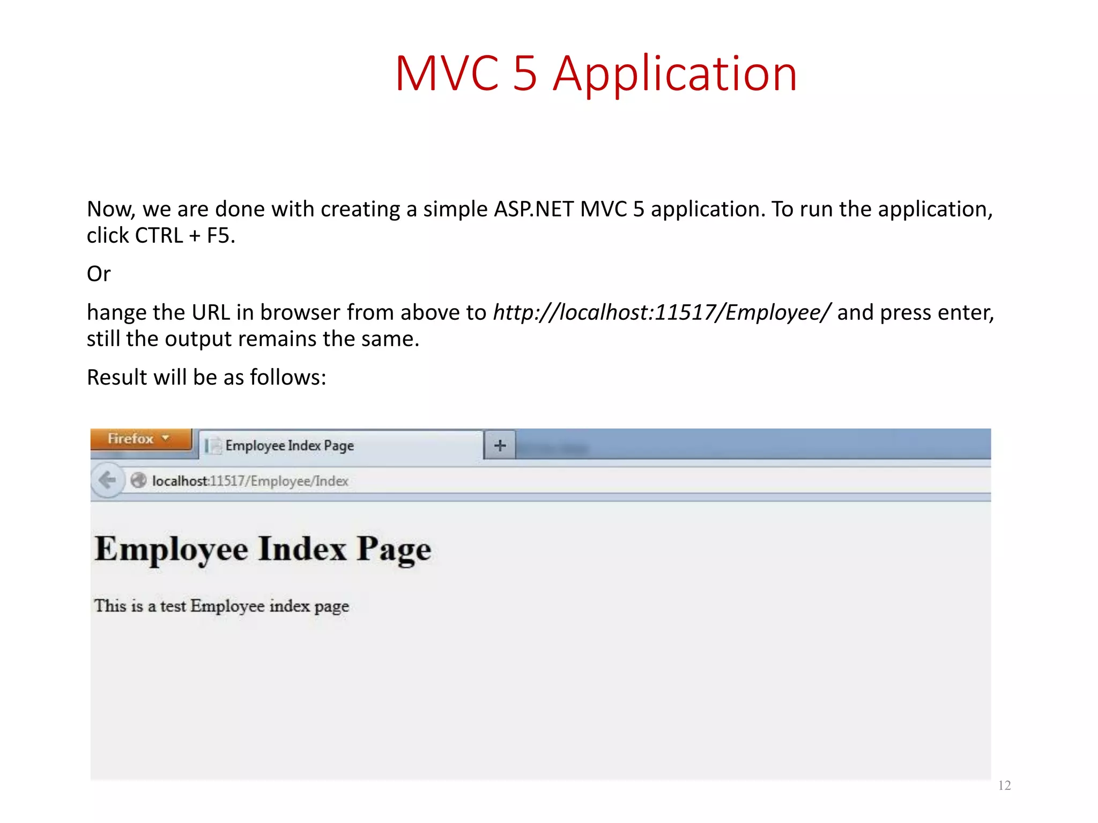This screenshot has width=1098, height=823.
Task: Click the Employee Index Page heading
Action: coord(263,550)
